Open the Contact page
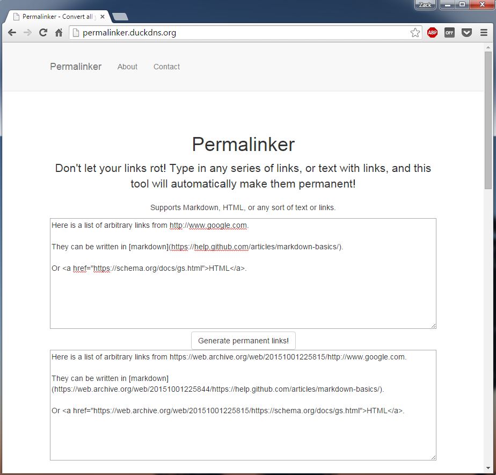 (x=166, y=67)
